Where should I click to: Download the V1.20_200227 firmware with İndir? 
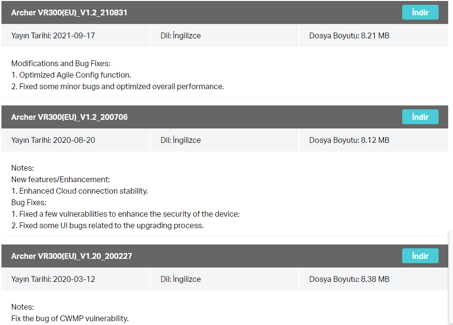tap(420, 256)
